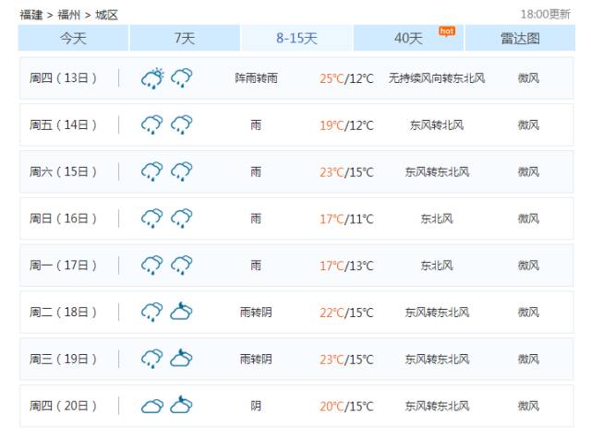Click the daytime rain icon for 周四 (13日)
The image size is (591, 437).
coord(152,78)
